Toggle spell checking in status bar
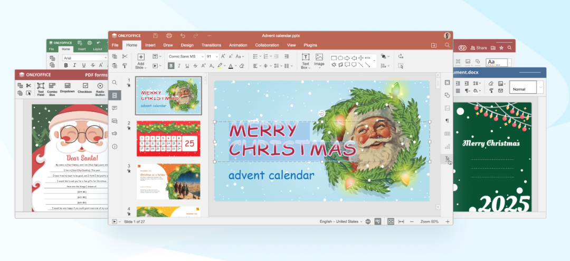This screenshot has height=261, width=570. coord(378,221)
